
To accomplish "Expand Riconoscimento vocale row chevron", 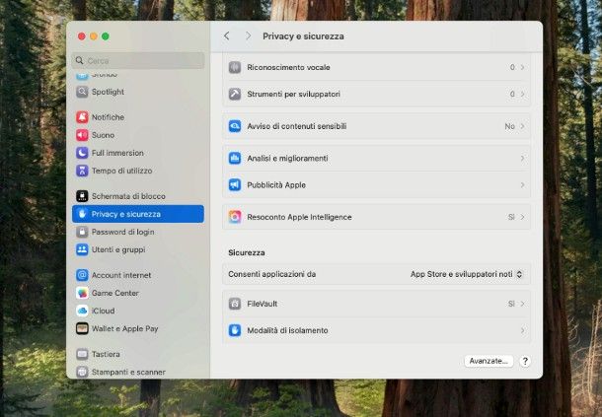I will 522,67.
